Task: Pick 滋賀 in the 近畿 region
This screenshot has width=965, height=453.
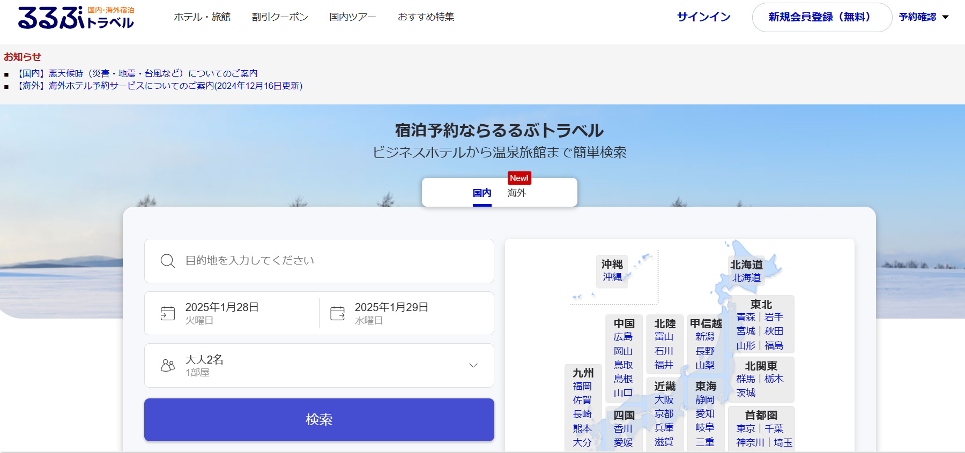Action: [664, 442]
